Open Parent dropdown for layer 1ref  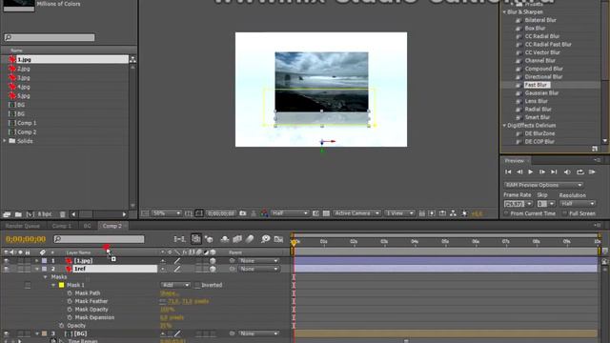(x=258, y=269)
